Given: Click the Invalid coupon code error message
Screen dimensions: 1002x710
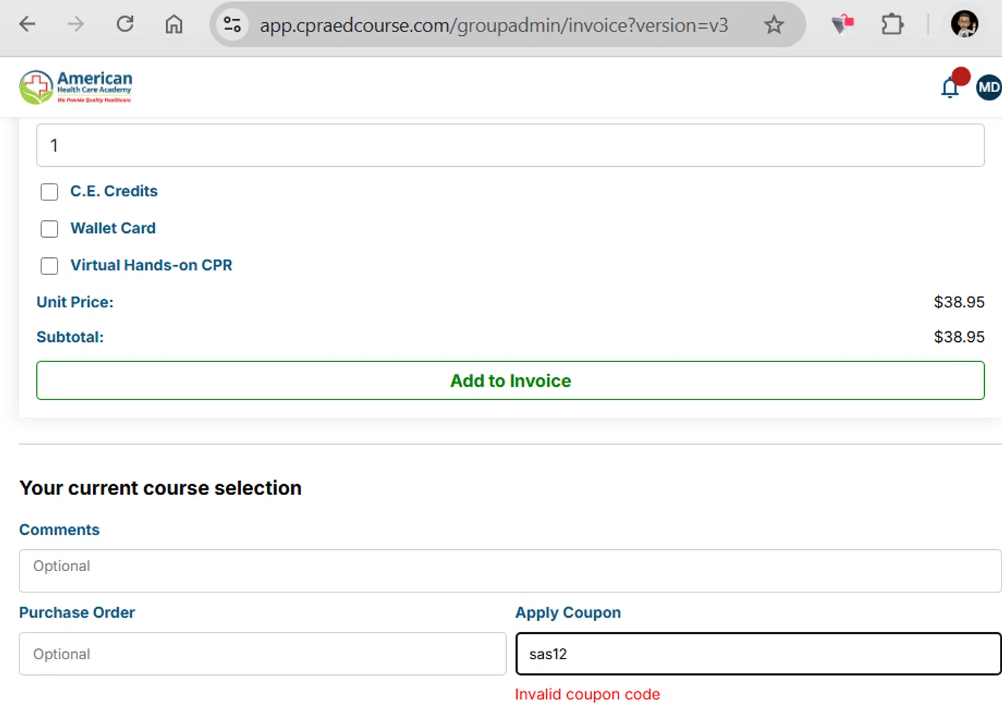Looking at the screenshot, I should click(x=587, y=695).
